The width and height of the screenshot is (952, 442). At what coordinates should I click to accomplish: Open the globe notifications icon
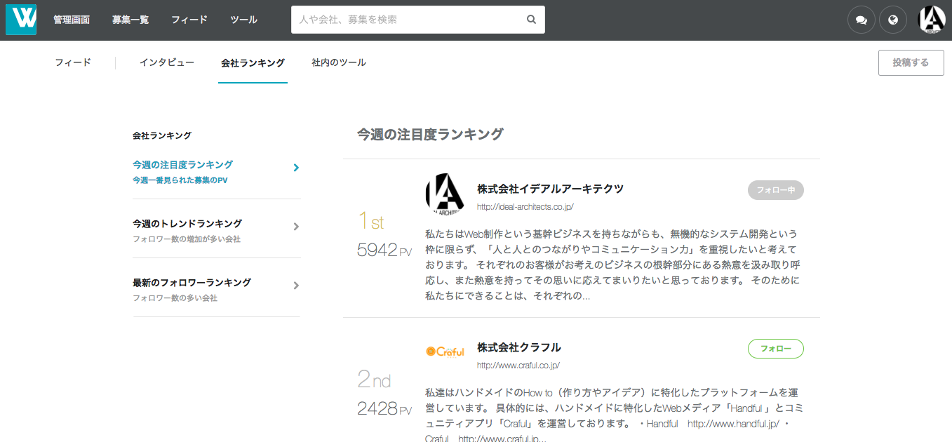point(893,20)
